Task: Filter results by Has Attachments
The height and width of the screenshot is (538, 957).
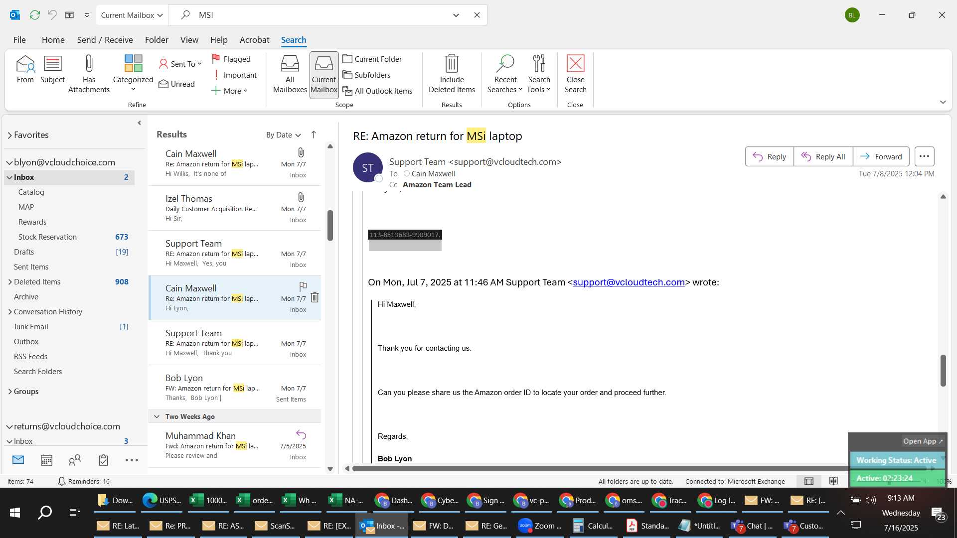Action: coord(89,74)
